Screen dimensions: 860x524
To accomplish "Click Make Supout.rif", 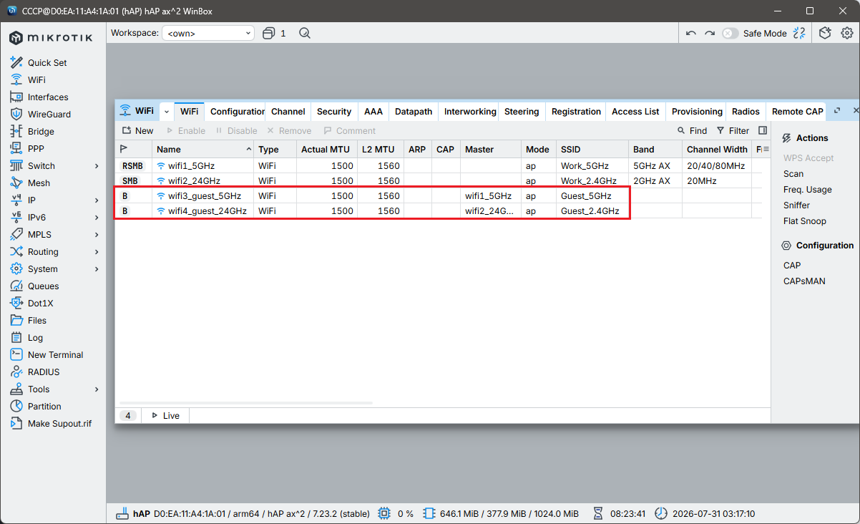I will (x=59, y=423).
